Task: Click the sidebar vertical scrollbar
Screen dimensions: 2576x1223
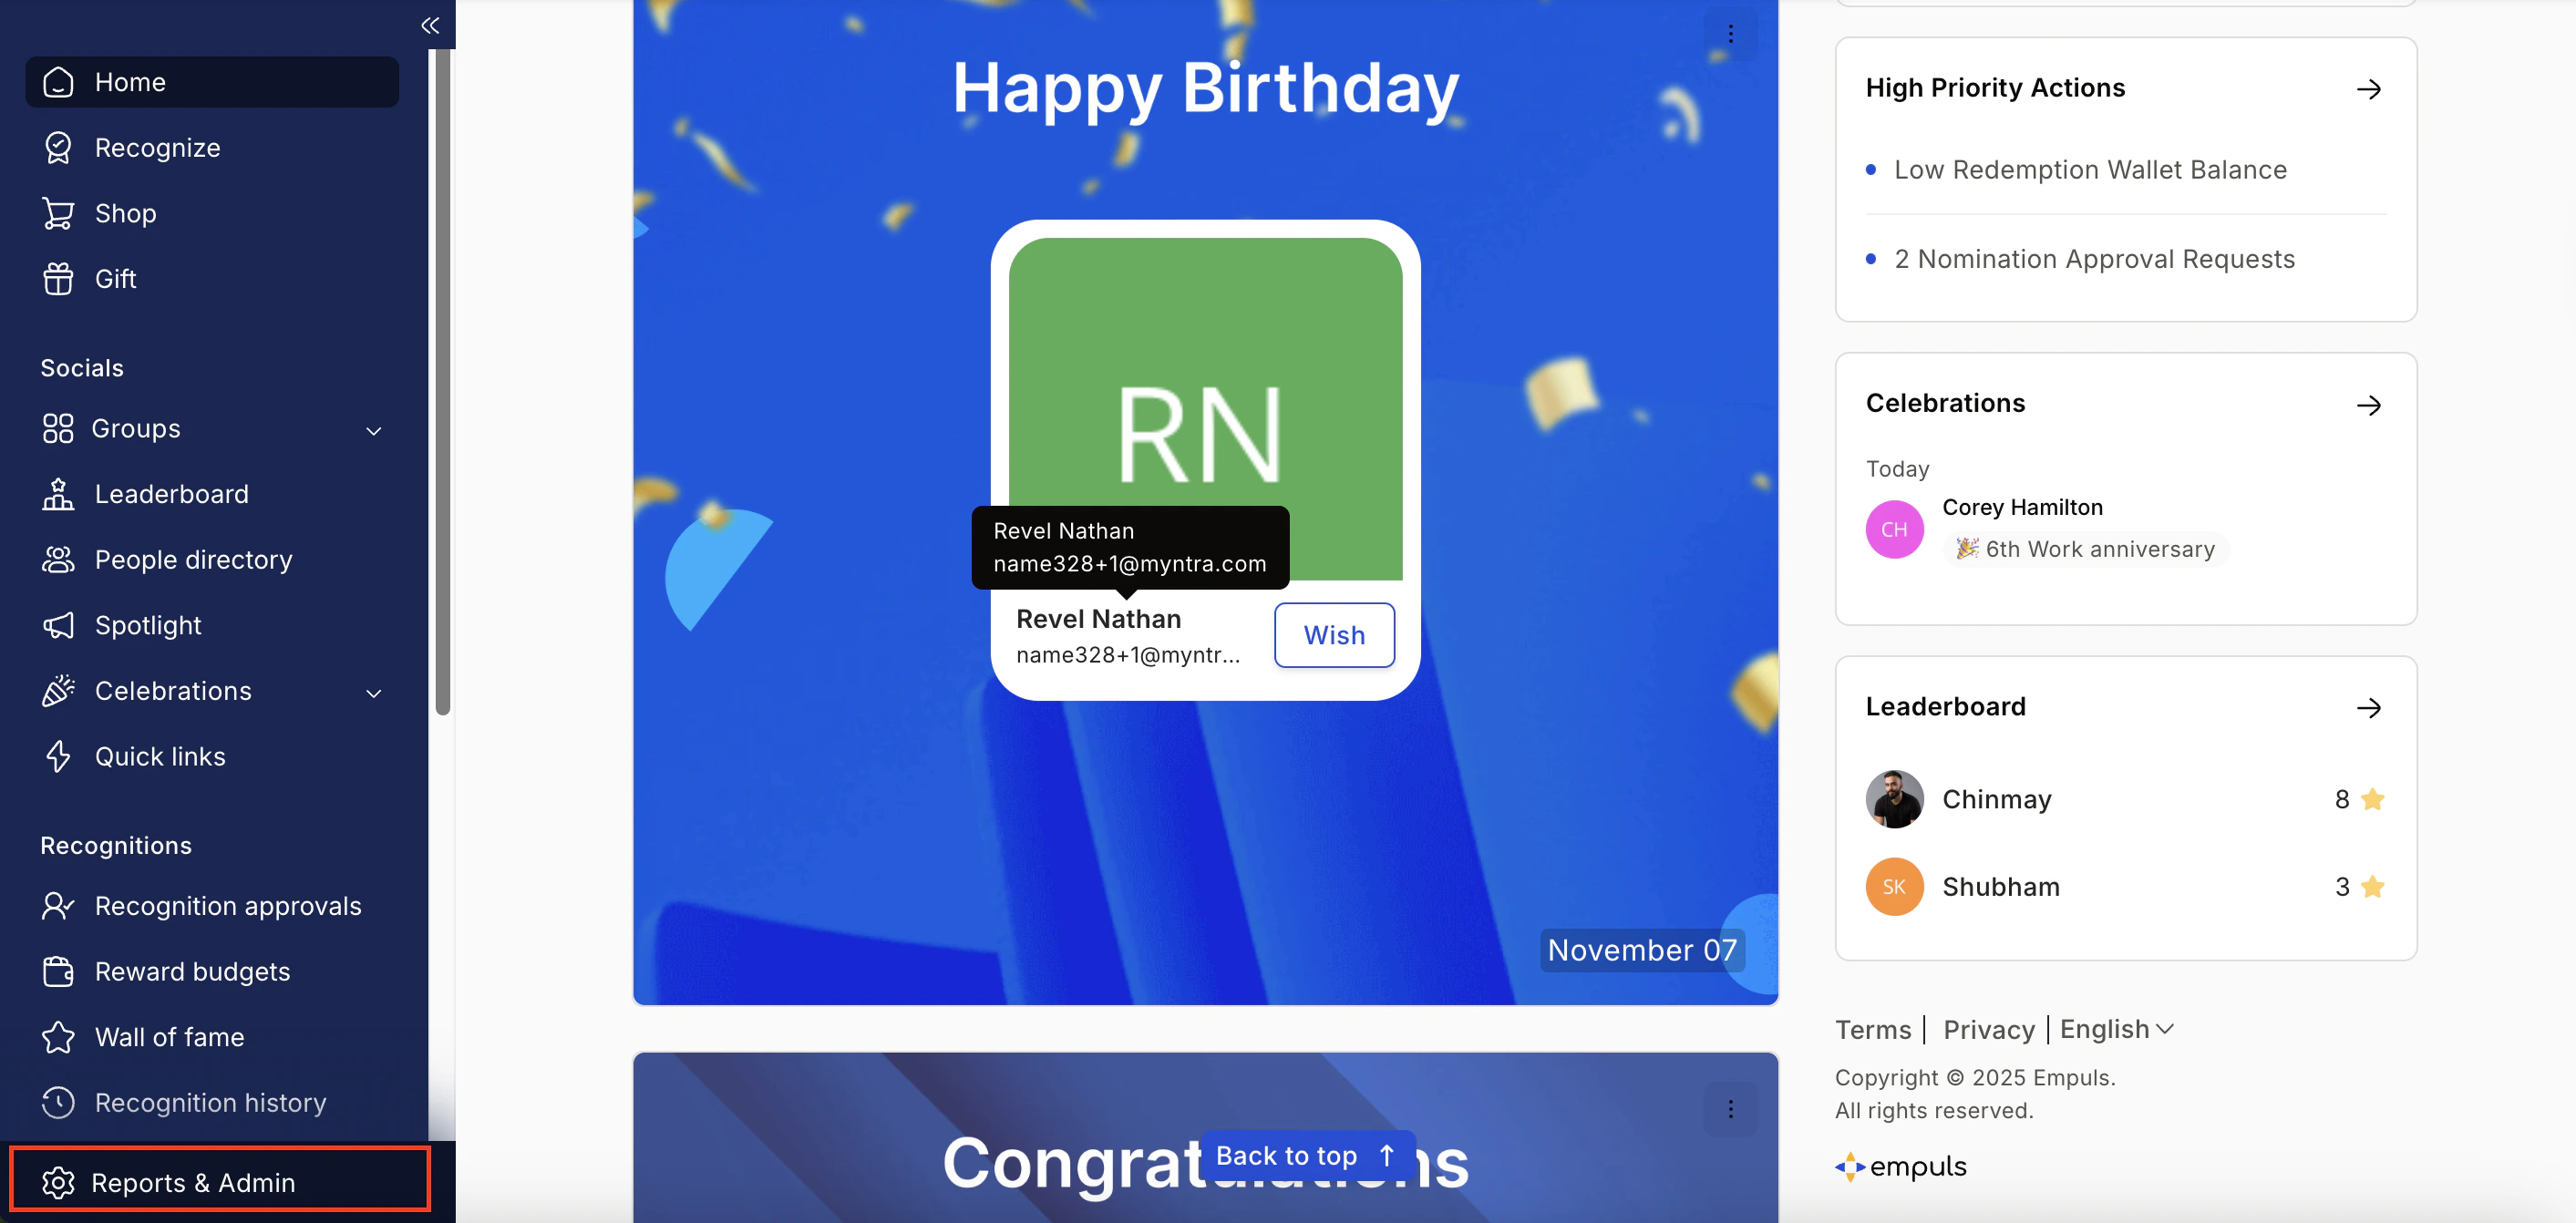Action: coord(442,382)
